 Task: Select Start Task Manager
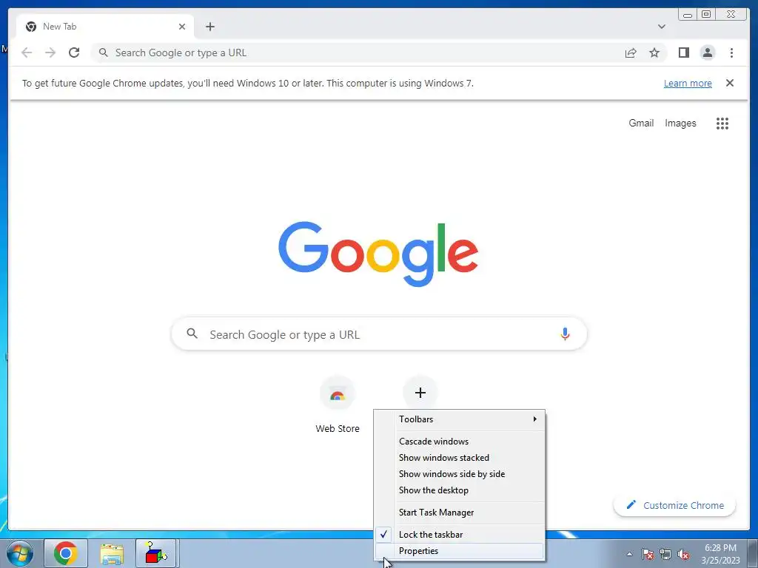pyautogui.click(x=459, y=513)
